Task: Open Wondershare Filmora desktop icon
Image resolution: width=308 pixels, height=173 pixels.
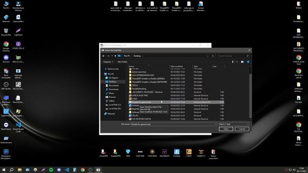Action: pos(18,6)
